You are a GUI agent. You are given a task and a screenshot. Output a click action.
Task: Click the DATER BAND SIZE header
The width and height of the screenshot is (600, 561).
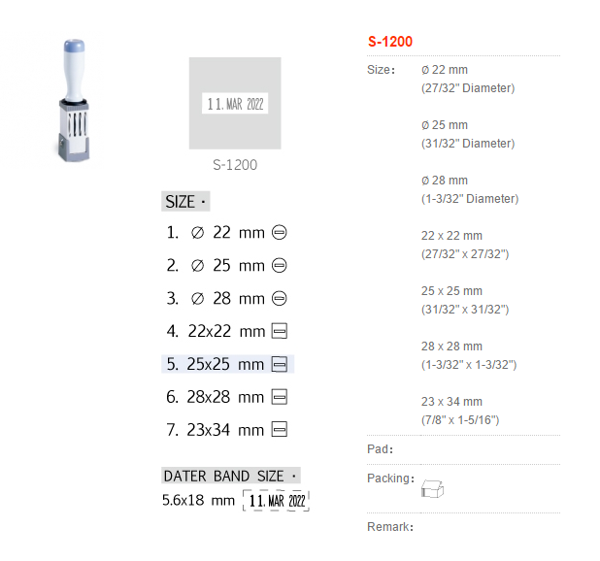pos(231,476)
